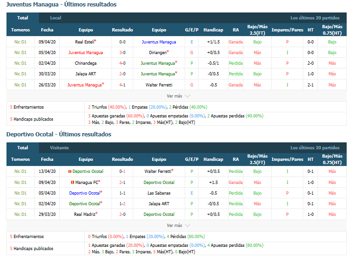
Task: Open Diriangen team link
Action: (159, 52)
